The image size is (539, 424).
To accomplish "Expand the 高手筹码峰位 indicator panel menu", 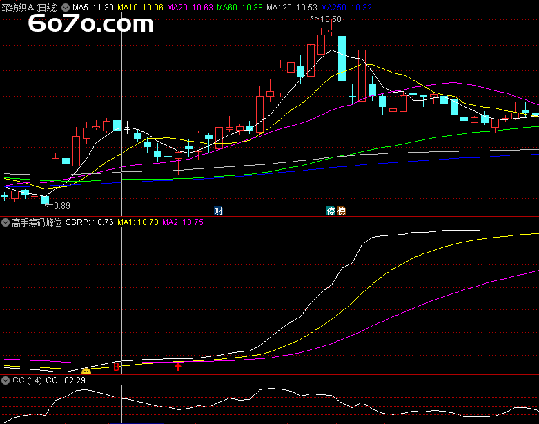I will click(x=5, y=222).
